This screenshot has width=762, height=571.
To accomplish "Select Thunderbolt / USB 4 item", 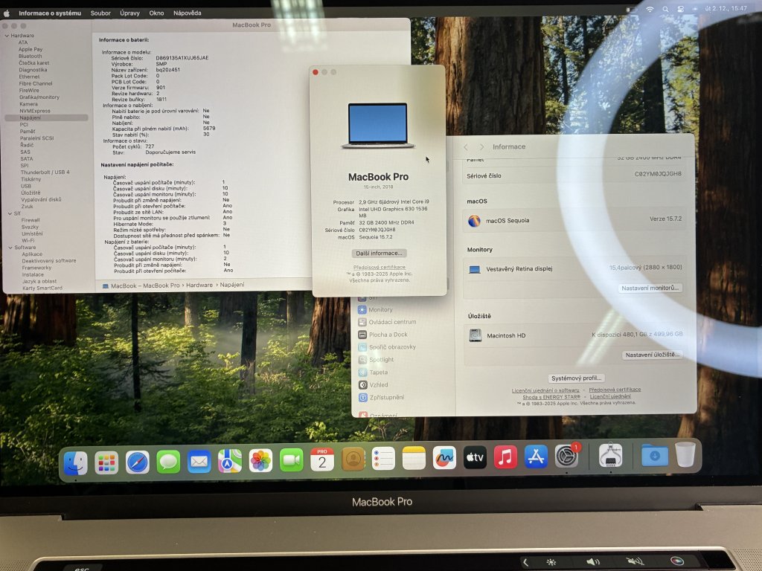I will (45, 172).
